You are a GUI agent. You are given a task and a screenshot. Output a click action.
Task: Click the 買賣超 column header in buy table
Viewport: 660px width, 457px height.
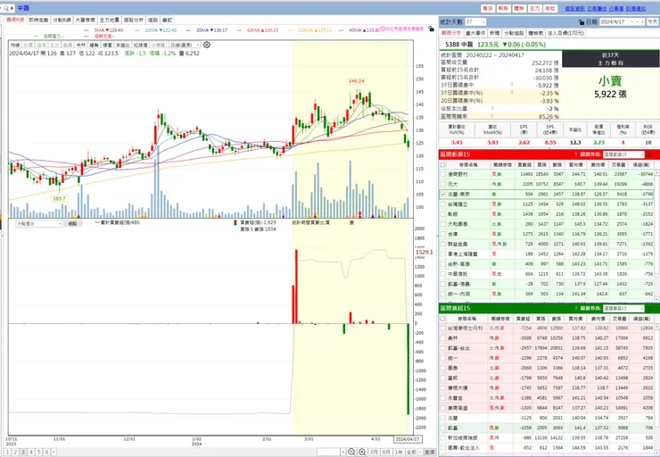tap(524, 165)
